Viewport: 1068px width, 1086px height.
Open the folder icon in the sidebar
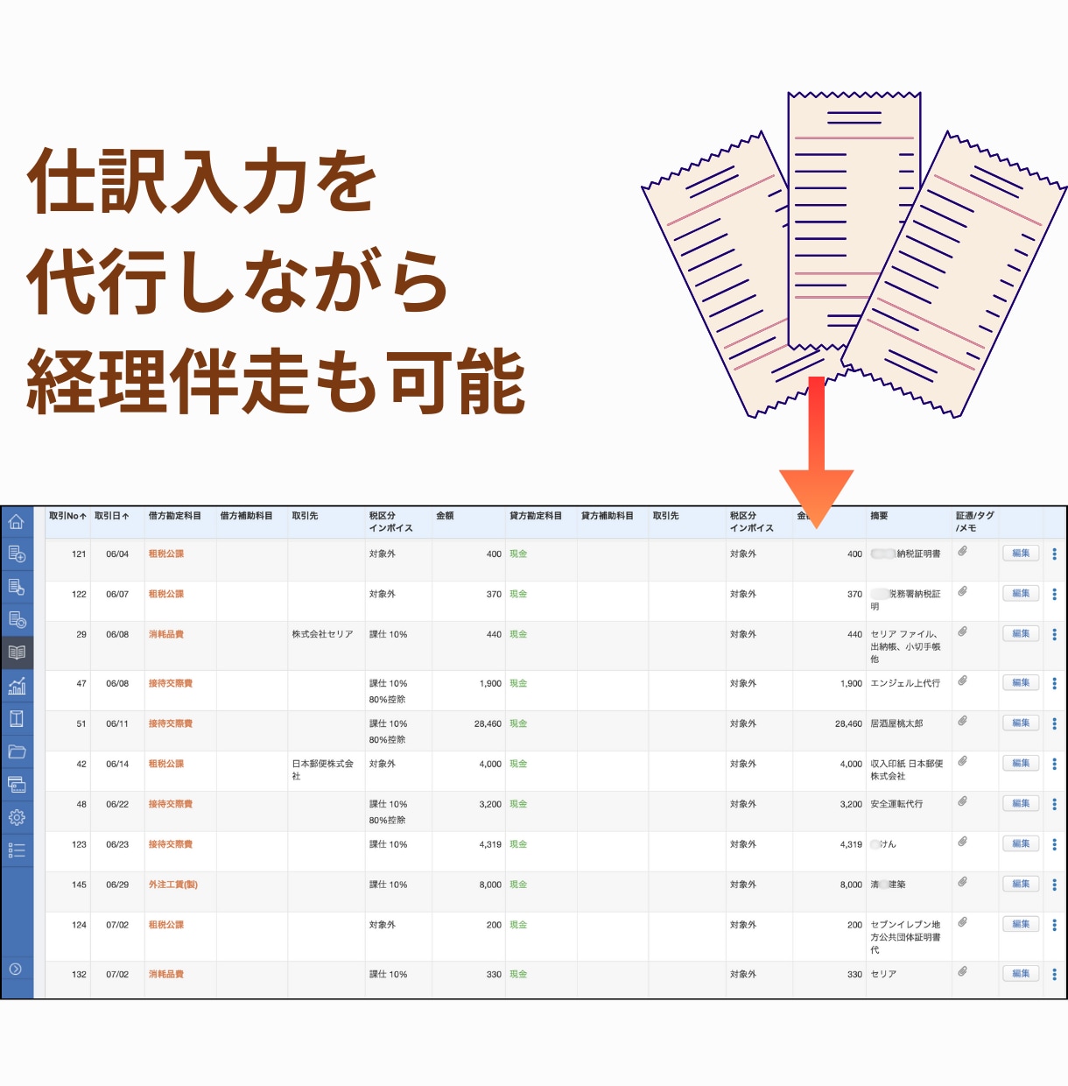pos(16,751)
